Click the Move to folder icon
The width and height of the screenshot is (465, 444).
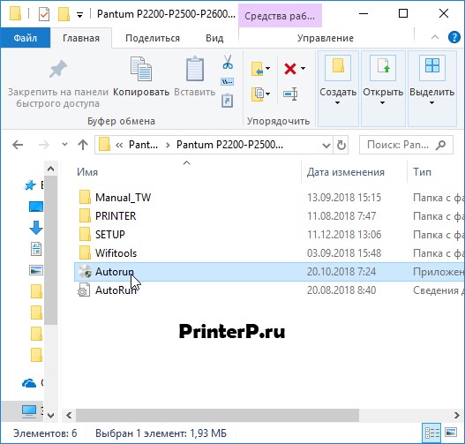[x=257, y=69]
